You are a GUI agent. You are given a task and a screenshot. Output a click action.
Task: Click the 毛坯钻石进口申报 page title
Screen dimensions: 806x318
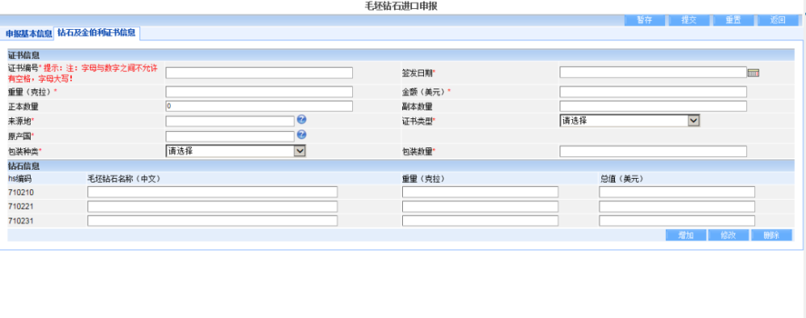click(401, 6)
